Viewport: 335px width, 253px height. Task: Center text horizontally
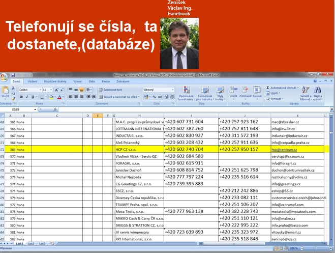pyautogui.click(x=76, y=97)
